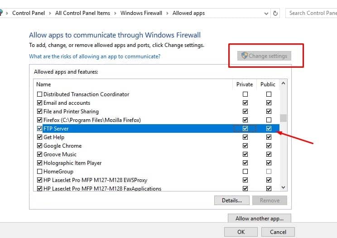The height and width of the screenshot is (238, 337).
Task: Toggle Email and accounts name checkbox
Action: [39, 103]
